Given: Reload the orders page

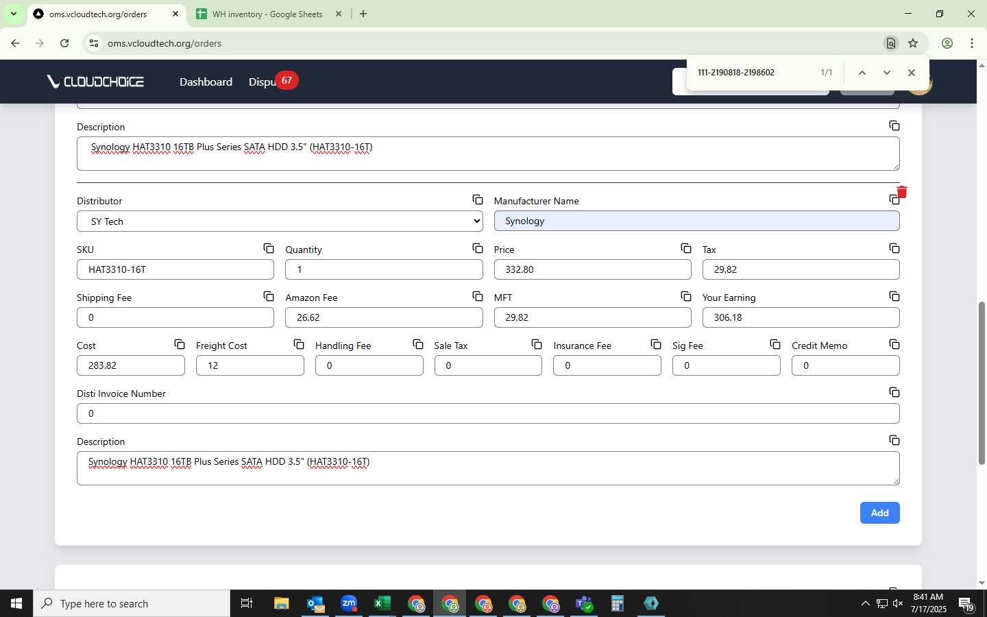Looking at the screenshot, I should 64,43.
